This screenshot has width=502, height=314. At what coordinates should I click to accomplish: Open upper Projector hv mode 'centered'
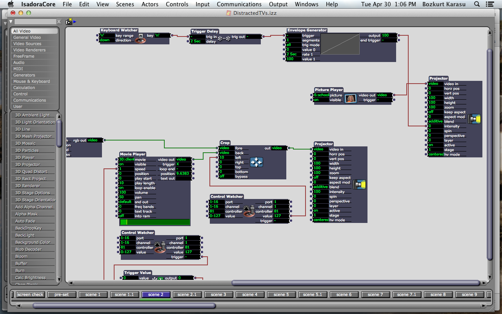point(436,155)
